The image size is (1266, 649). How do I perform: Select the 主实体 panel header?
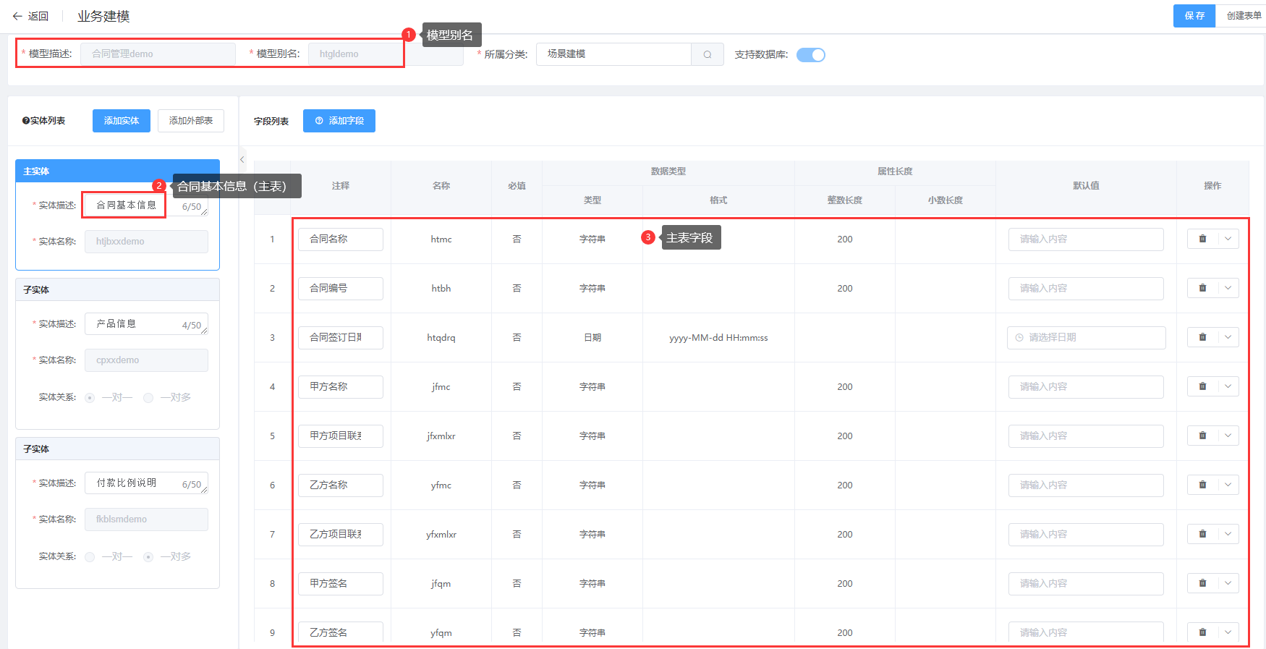[x=117, y=171]
